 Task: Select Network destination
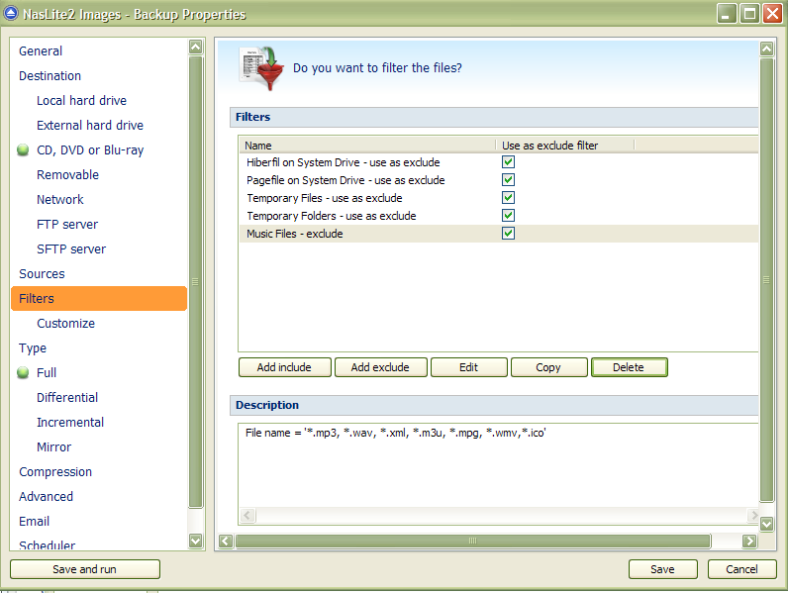(x=60, y=200)
